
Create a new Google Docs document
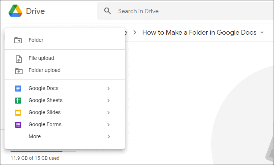pos(53,89)
